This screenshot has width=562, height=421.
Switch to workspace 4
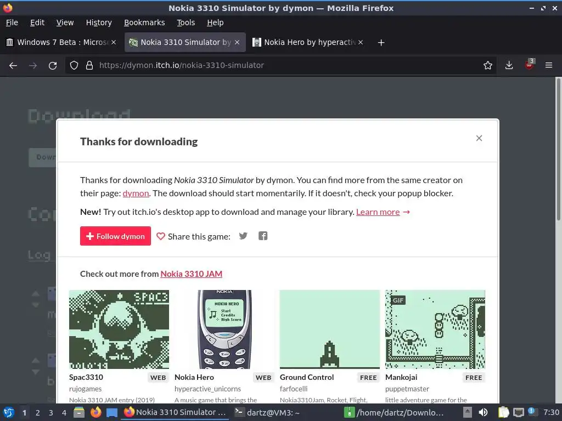tap(64, 413)
